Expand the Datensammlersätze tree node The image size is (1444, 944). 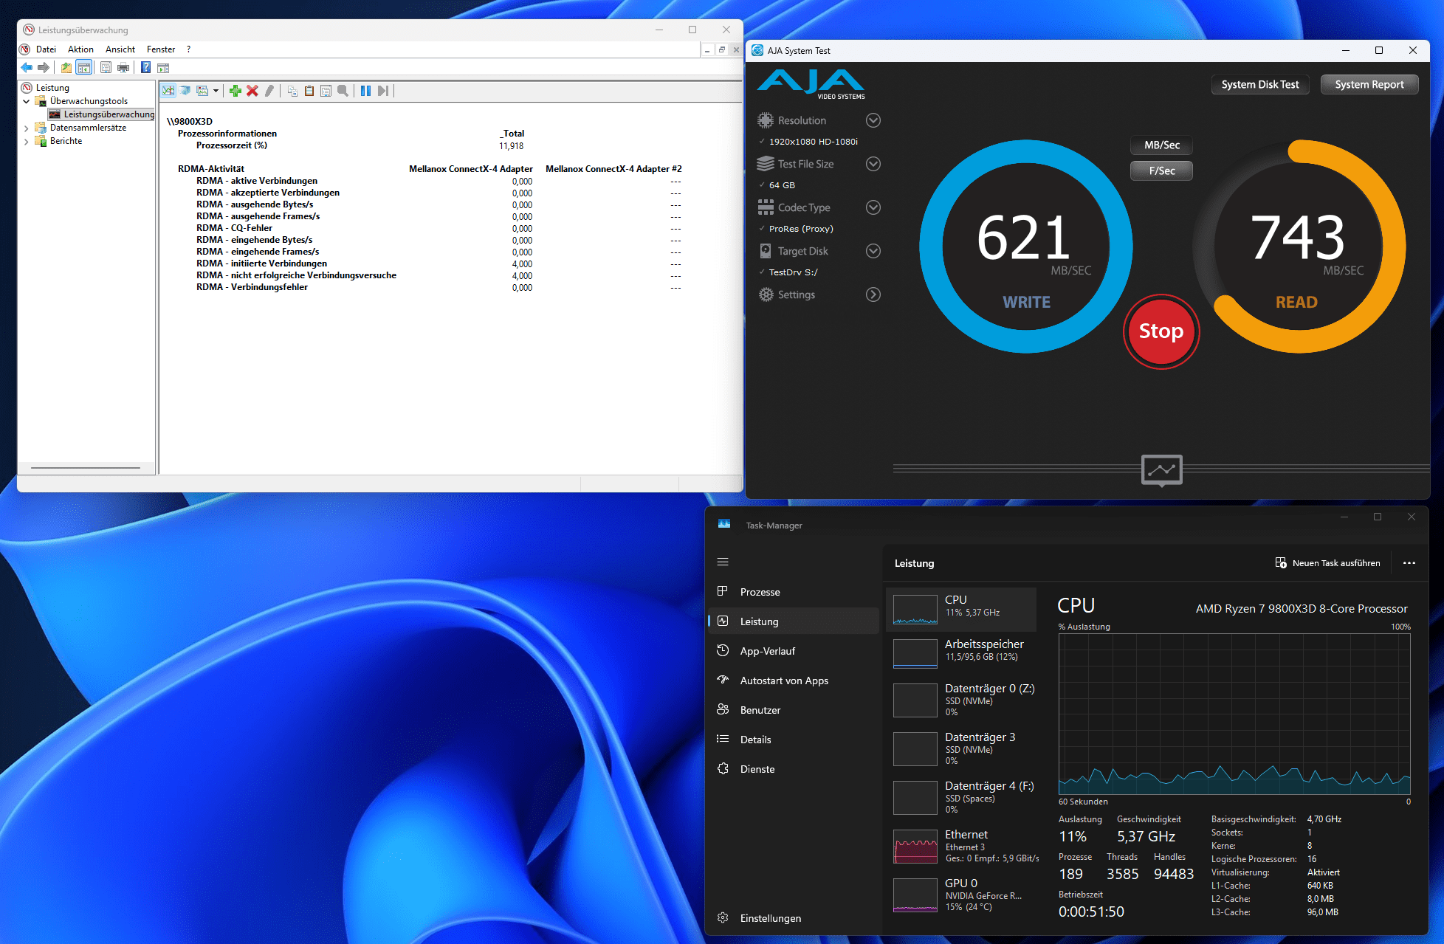(x=27, y=128)
